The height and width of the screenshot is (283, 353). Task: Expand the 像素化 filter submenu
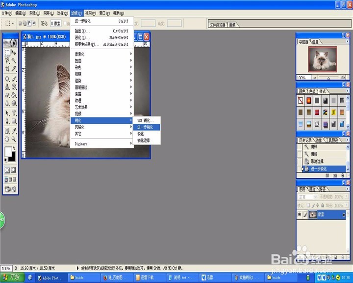pyautogui.click(x=102, y=54)
